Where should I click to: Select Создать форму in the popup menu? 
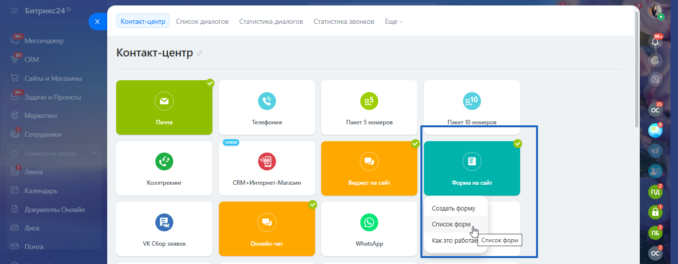coord(453,209)
